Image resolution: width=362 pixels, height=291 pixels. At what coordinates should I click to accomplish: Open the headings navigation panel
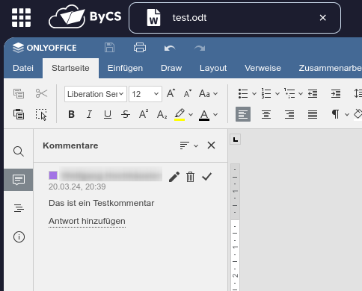(19, 208)
